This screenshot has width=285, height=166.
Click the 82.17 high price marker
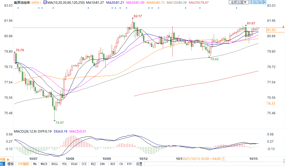click(138, 16)
